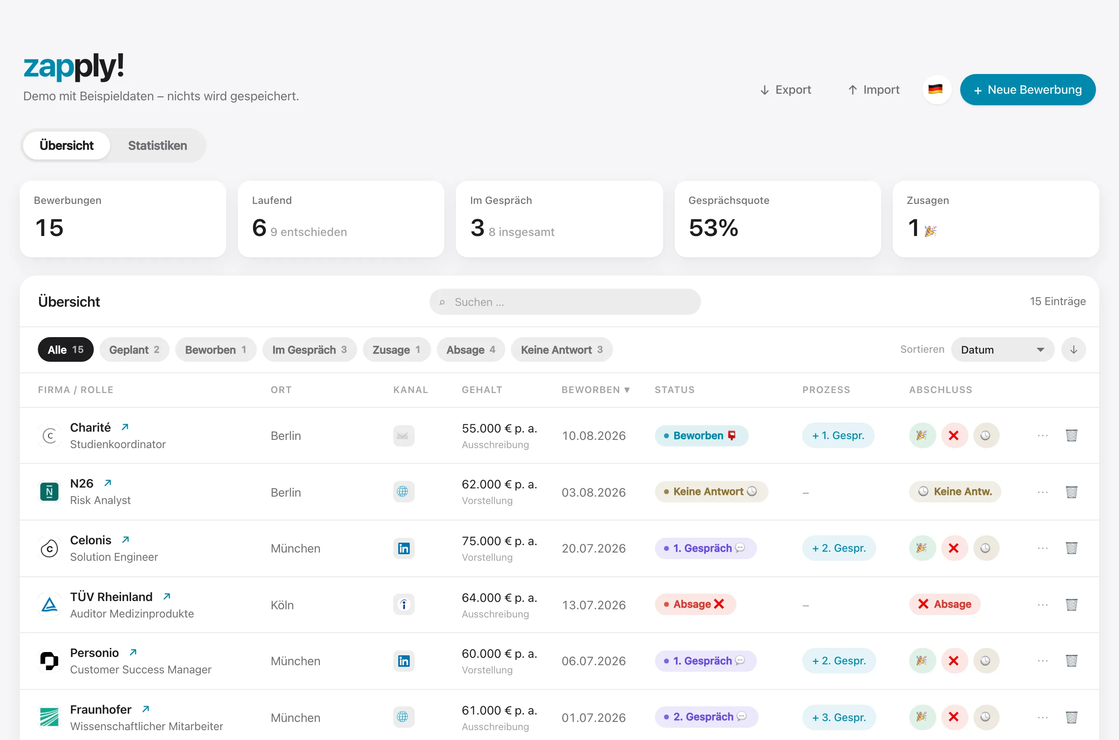This screenshot has width=1119, height=740.
Task: Click the Absage outcome badge for TÜV Rheinland
Action: (x=944, y=604)
